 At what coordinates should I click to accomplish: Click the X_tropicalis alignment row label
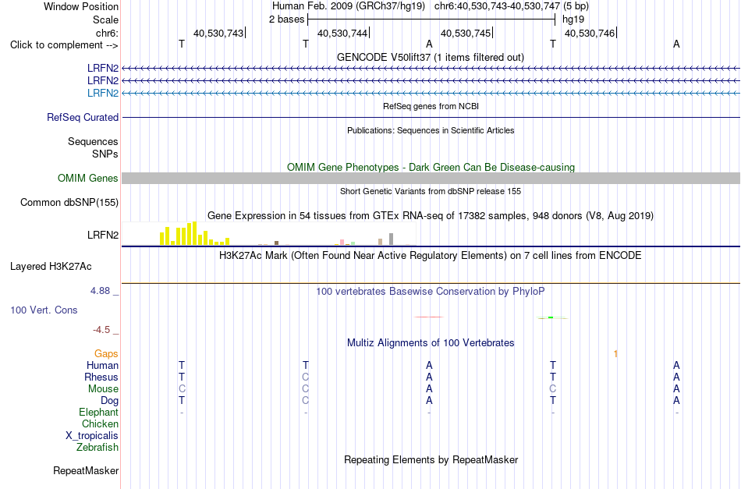pos(92,436)
